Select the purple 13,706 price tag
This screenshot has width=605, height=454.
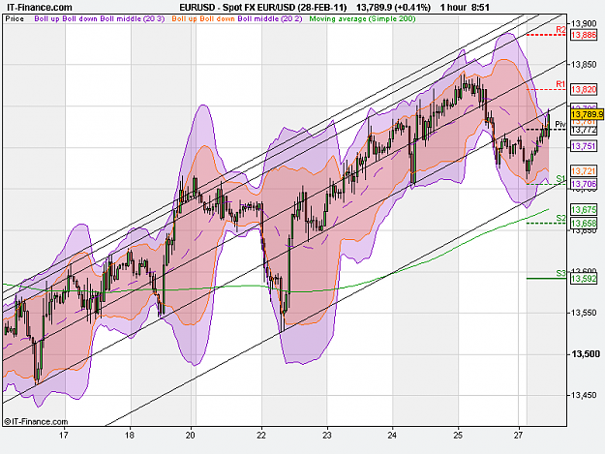(x=584, y=184)
